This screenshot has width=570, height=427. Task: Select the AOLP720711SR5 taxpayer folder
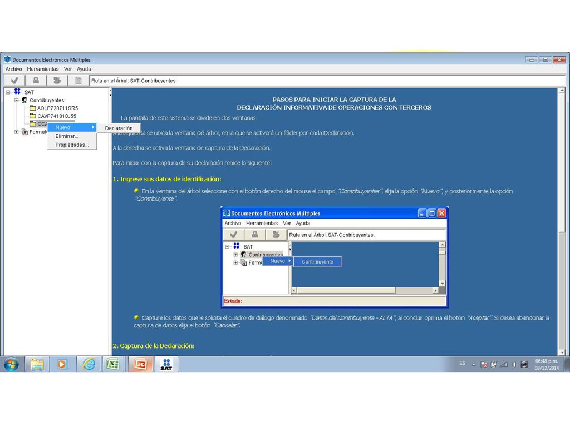click(57, 108)
